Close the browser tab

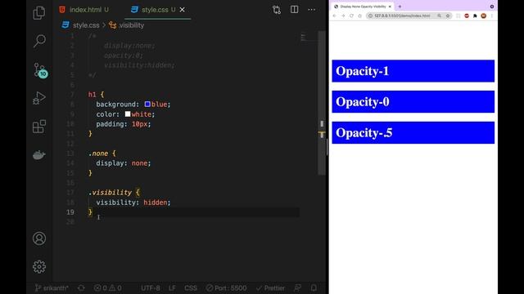pyautogui.click(x=390, y=7)
